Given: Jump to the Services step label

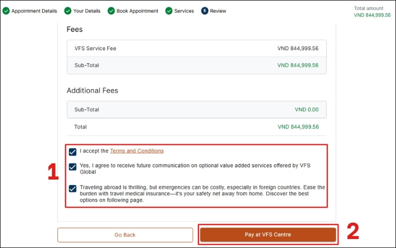Looking at the screenshot, I should coord(184,11).
